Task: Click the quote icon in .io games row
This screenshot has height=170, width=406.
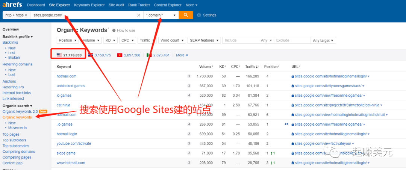Action: [286, 124]
